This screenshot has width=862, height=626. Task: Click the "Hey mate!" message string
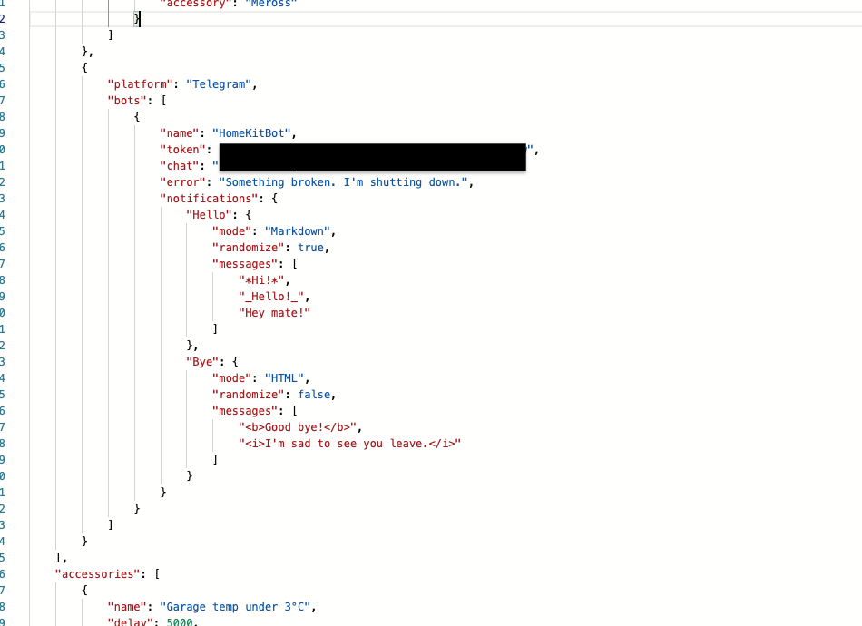point(274,313)
